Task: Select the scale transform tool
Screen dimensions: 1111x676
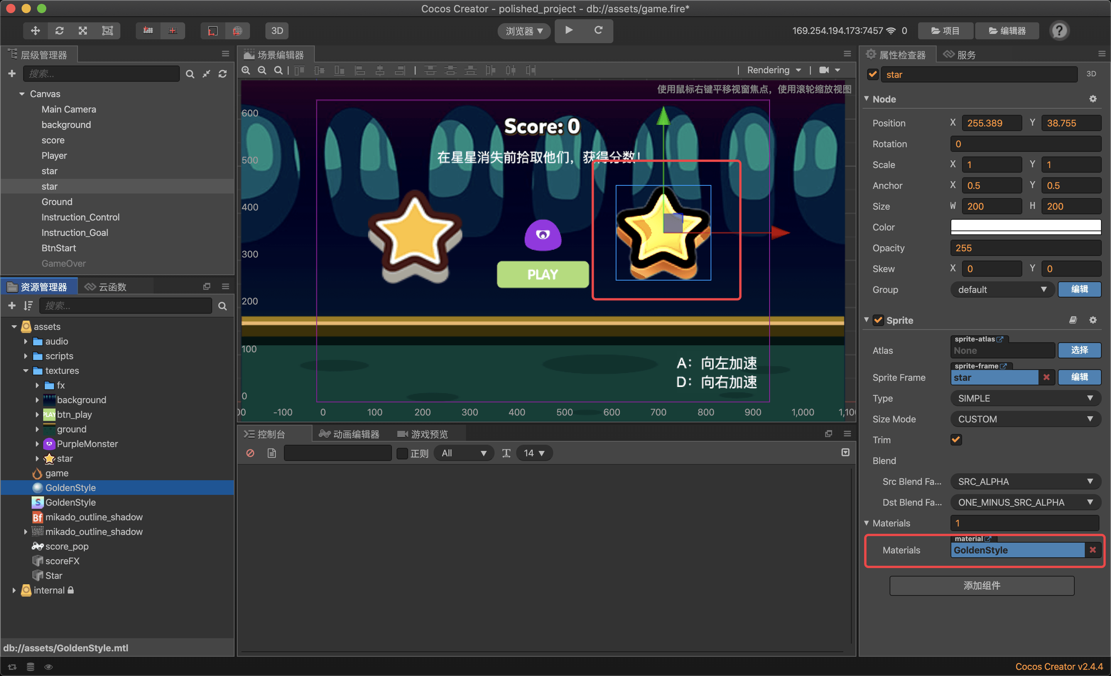Action: pos(83,30)
